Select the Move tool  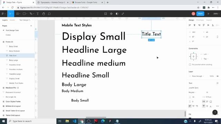(10, 14)
